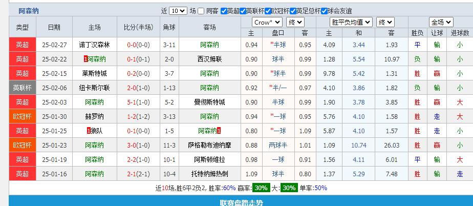Click the 2-2(1-0) score versus 阿斯顿维拉
This screenshot has width=473, height=206.
tap(138, 159)
